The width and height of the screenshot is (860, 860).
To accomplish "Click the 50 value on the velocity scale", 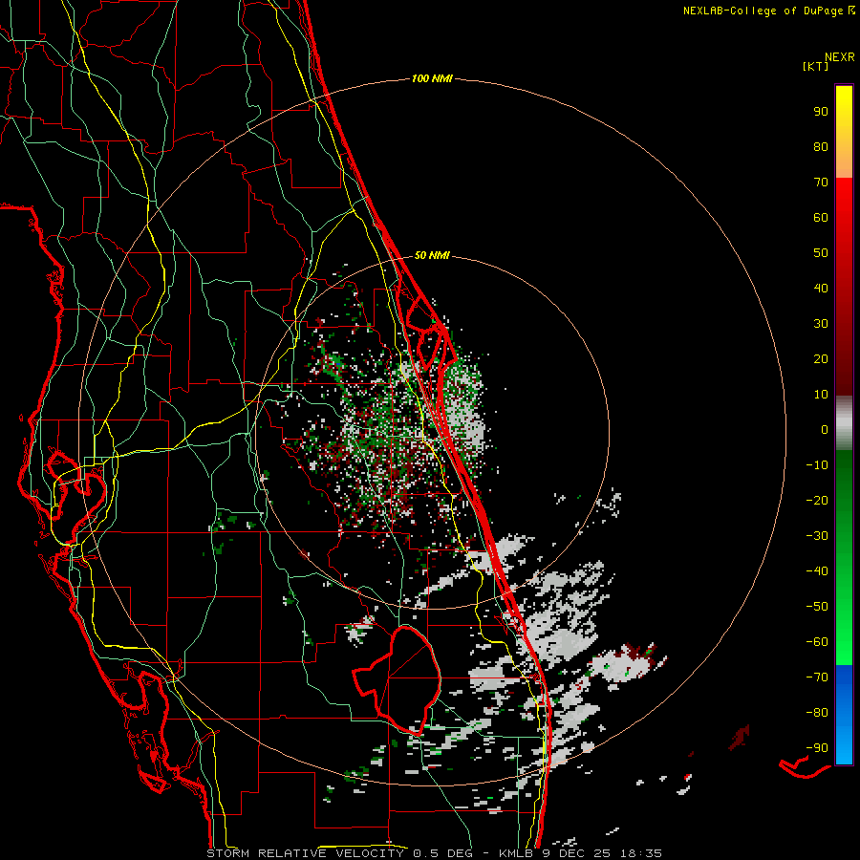I will (x=821, y=253).
